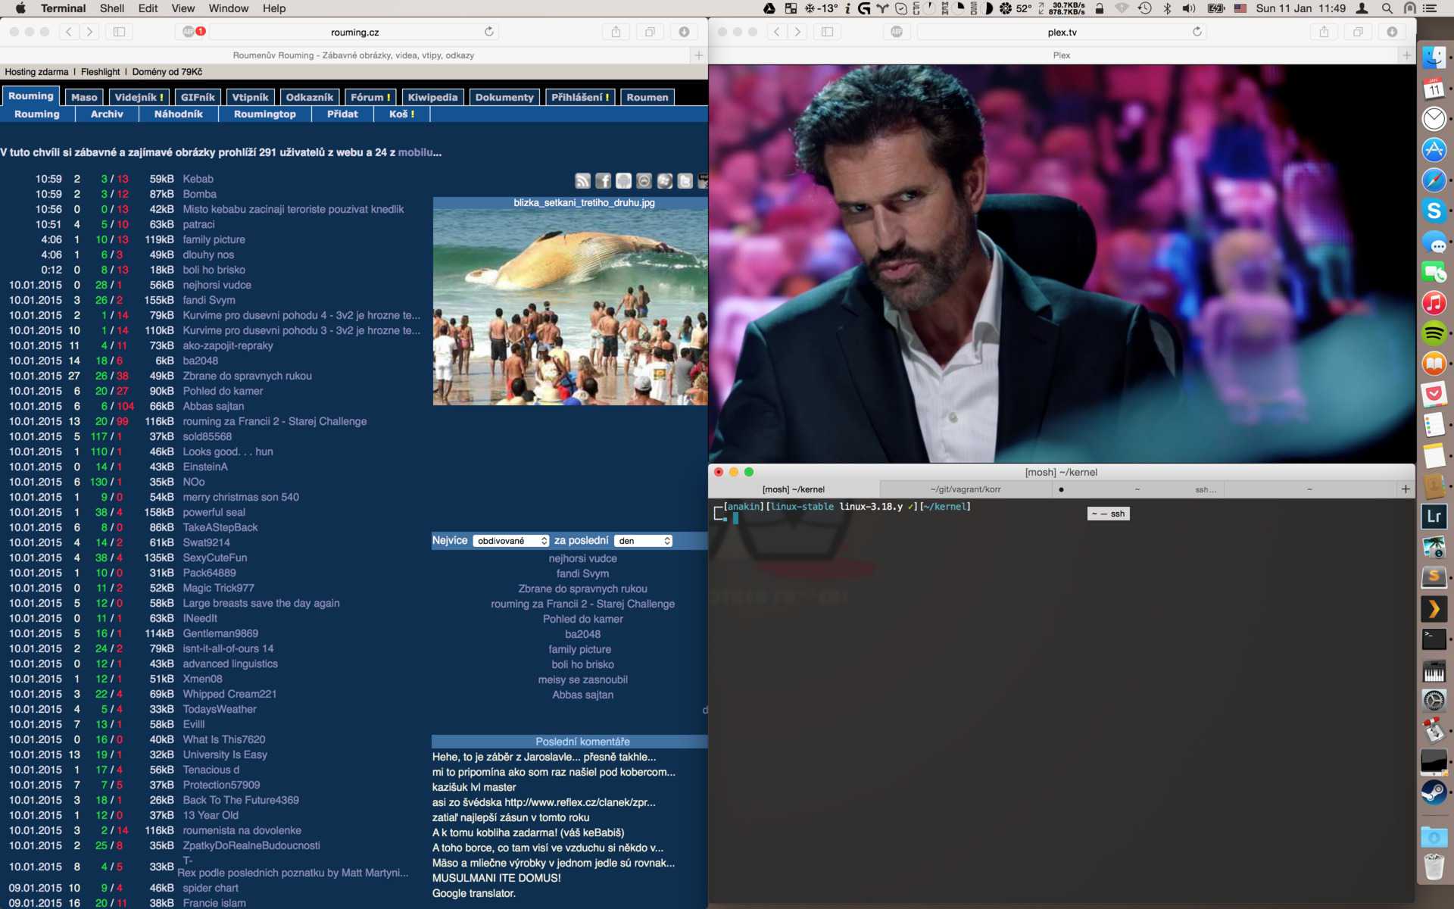Open the Shell menu in menu bar
The height and width of the screenshot is (909, 1454).
click(112, 8)
